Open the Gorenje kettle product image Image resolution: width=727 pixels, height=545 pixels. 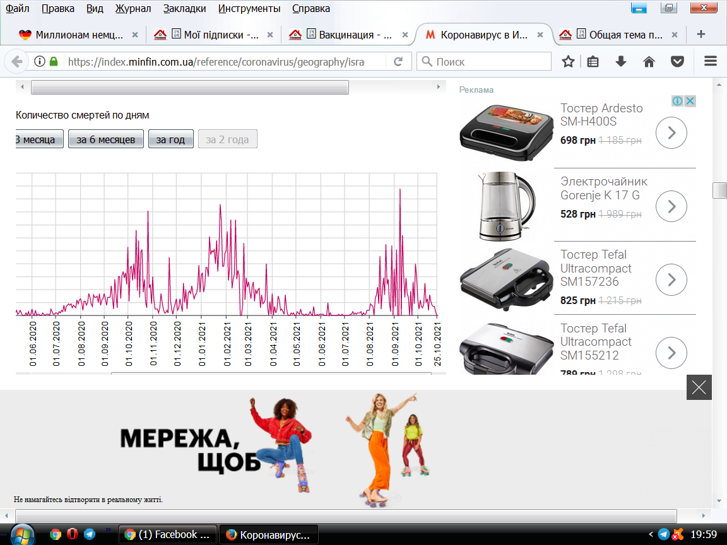[506, 206]
